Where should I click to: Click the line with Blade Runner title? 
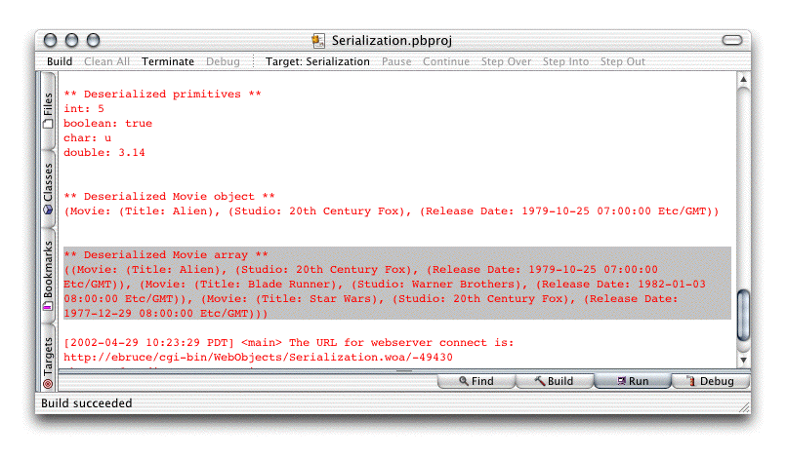coord(385,285)
